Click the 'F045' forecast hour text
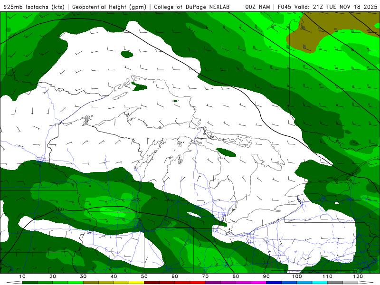The image size is (380, 285). click(x=285, y=7)
